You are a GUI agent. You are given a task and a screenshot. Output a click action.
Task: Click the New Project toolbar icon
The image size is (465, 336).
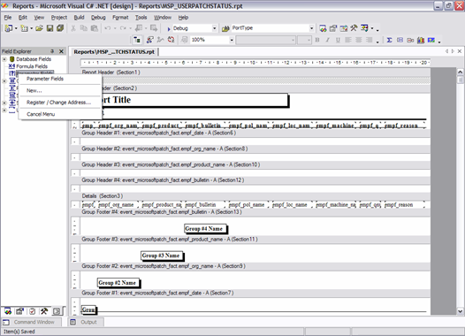click(x=8, y=28)
